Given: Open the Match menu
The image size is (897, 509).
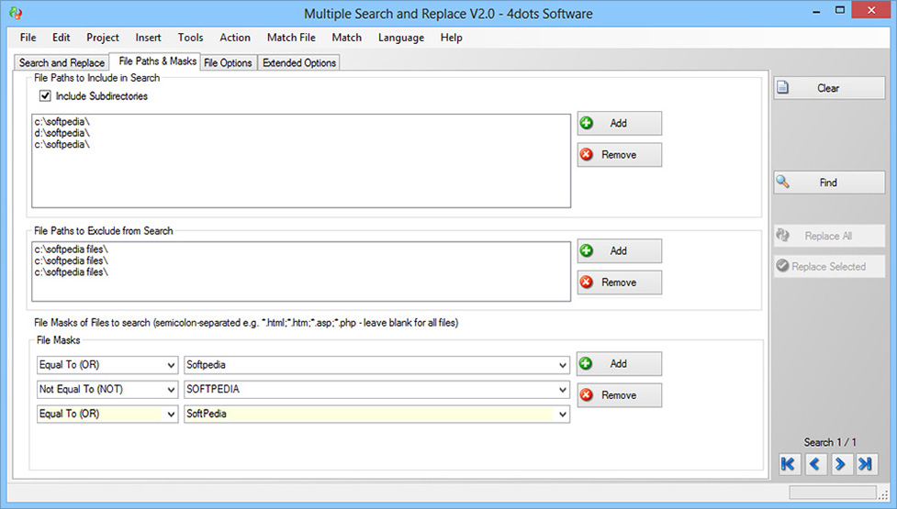Looking at the screenshot, I should point(346,38).
